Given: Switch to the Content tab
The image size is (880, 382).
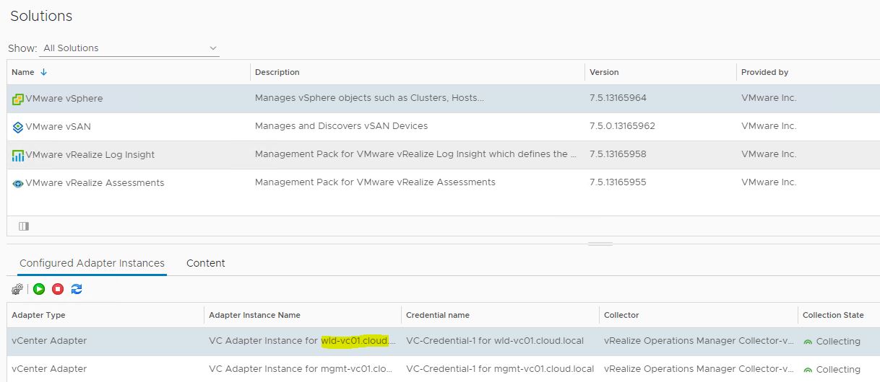Looking at the screenshot, I should pyautogui.click(x=206, y=263).
